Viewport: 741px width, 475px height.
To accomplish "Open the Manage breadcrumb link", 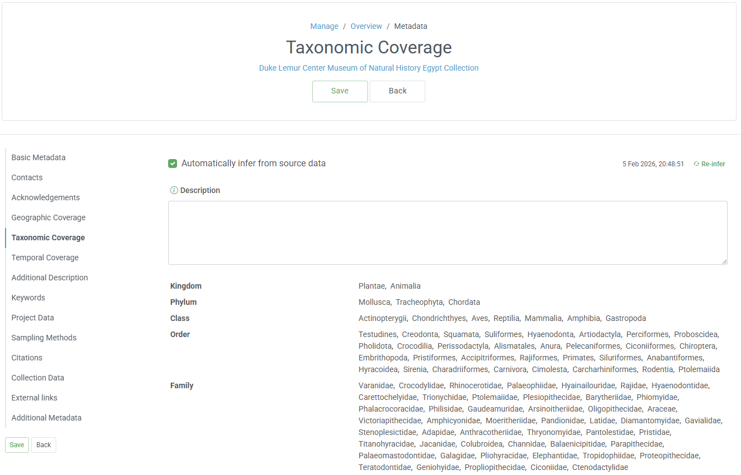I will [x=324, y=26].
